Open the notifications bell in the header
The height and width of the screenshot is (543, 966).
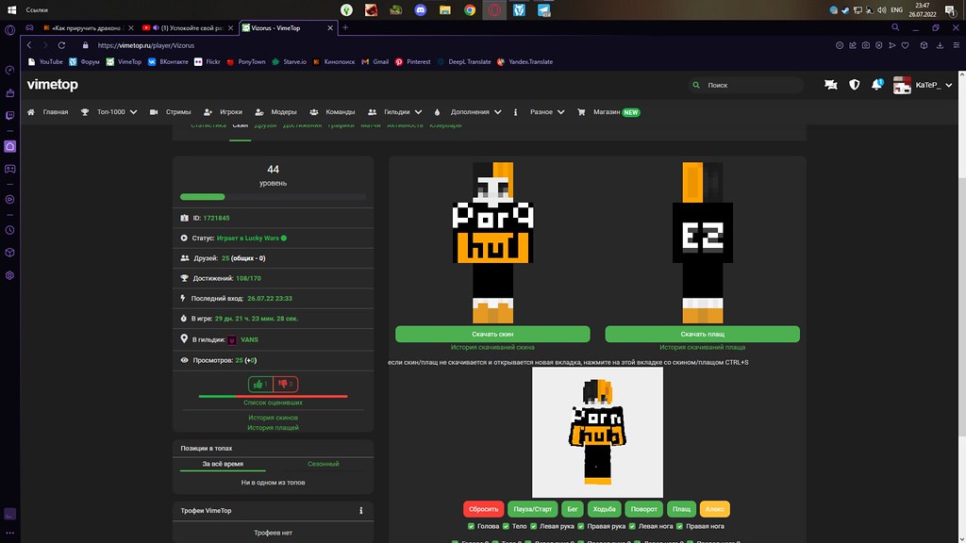(x=876, y=85)
